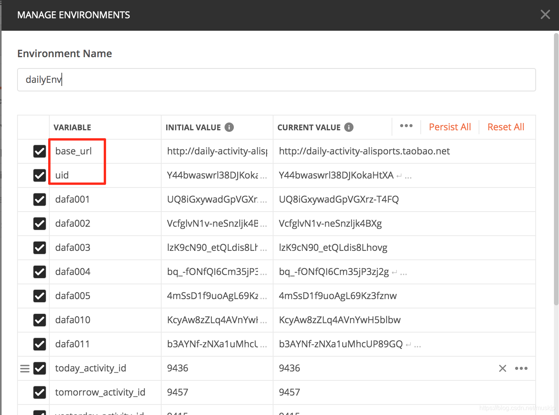This screenshot has width=559, height=415.
Task: Edit current value lzK9cN90_etQLdis8Lhovg
Action: 333,248
